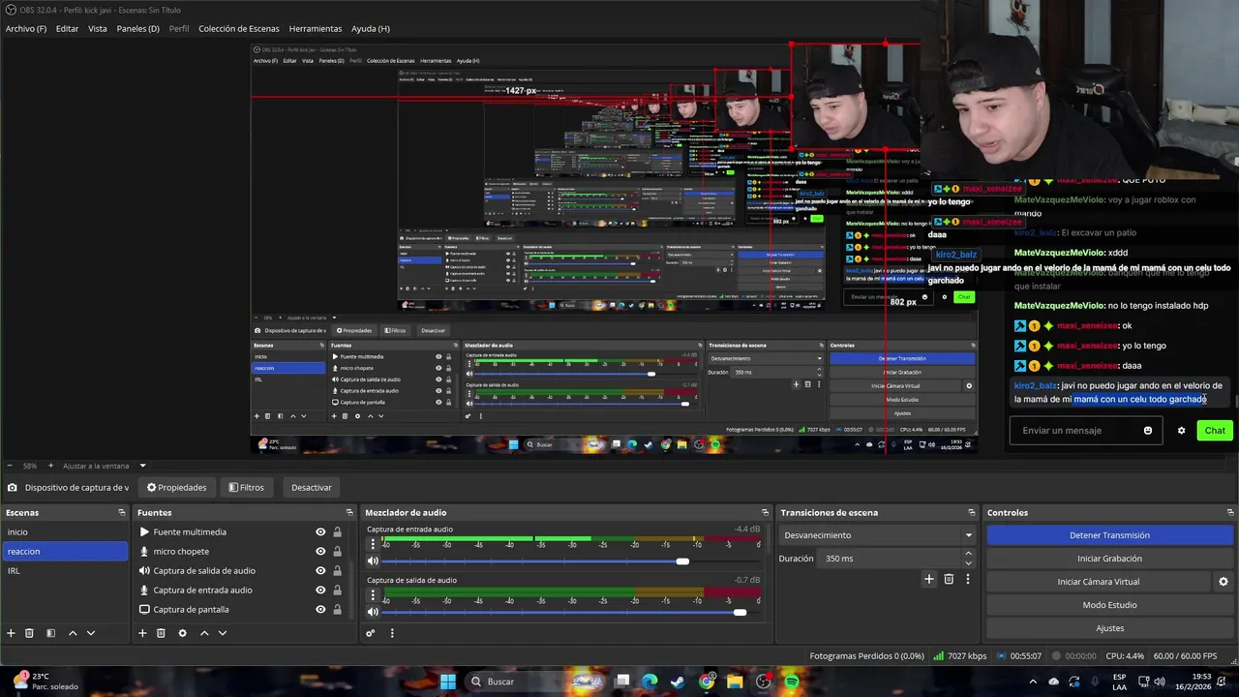Open the Desvanecimiento transition dropdown
1239x697 pixels.
tap(877, 535)
